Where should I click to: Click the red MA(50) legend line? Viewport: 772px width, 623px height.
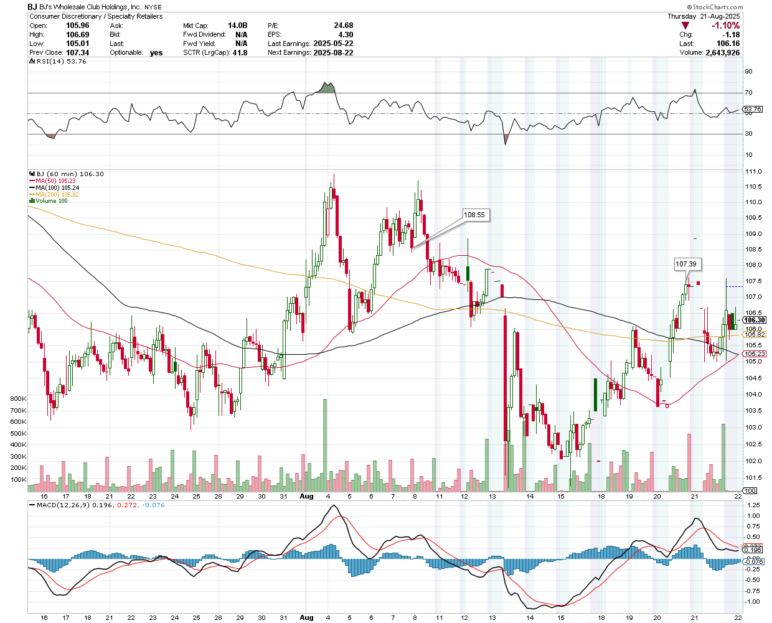click(x=32, y=181)
